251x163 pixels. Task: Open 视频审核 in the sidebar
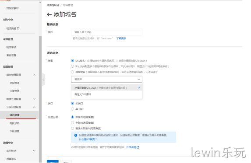click(11, 47)
